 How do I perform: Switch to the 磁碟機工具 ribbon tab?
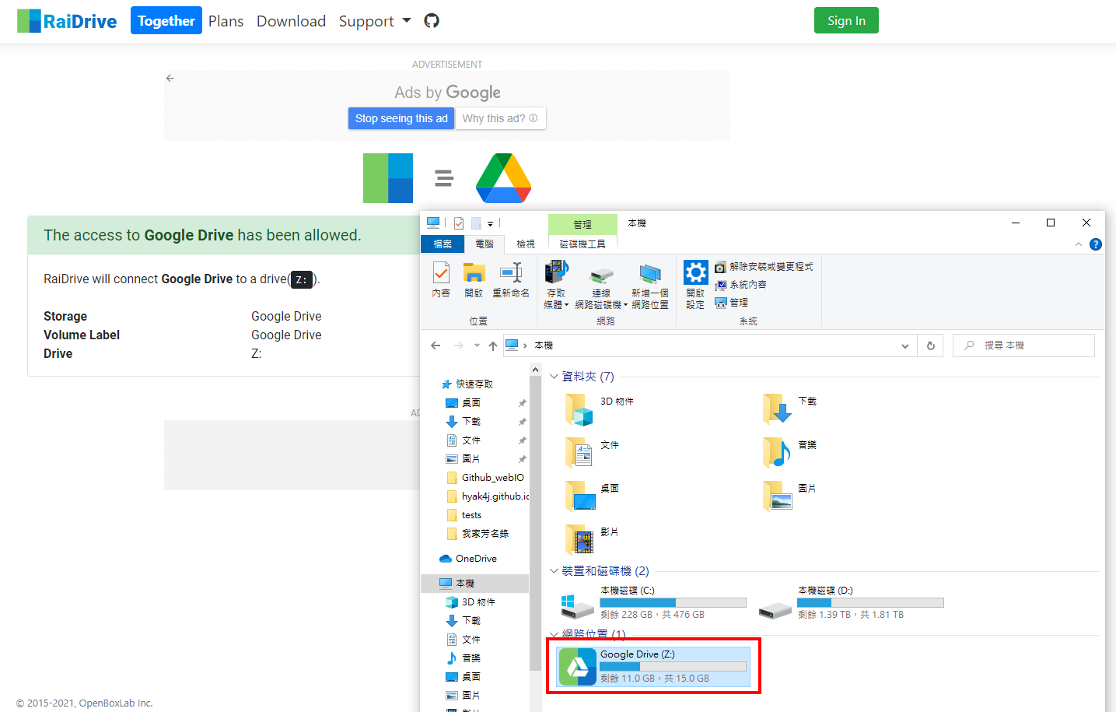(x=582, y=244)
